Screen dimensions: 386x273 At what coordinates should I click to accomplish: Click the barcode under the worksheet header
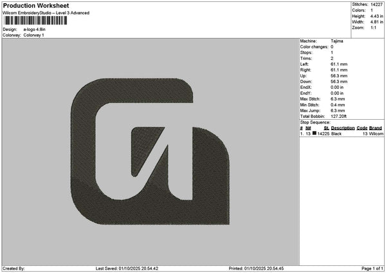pyautogui.click(x=35, y=21)
